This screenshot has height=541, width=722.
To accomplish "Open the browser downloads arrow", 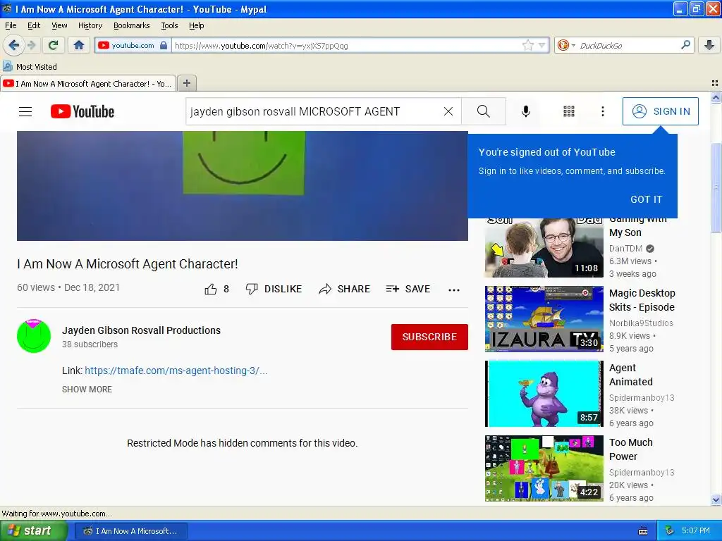I will (x=709, y=45).
